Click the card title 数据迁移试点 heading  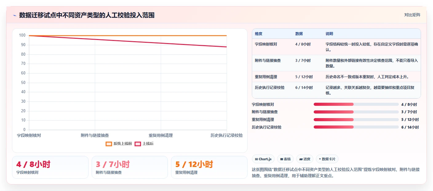[x=87, y=15]
